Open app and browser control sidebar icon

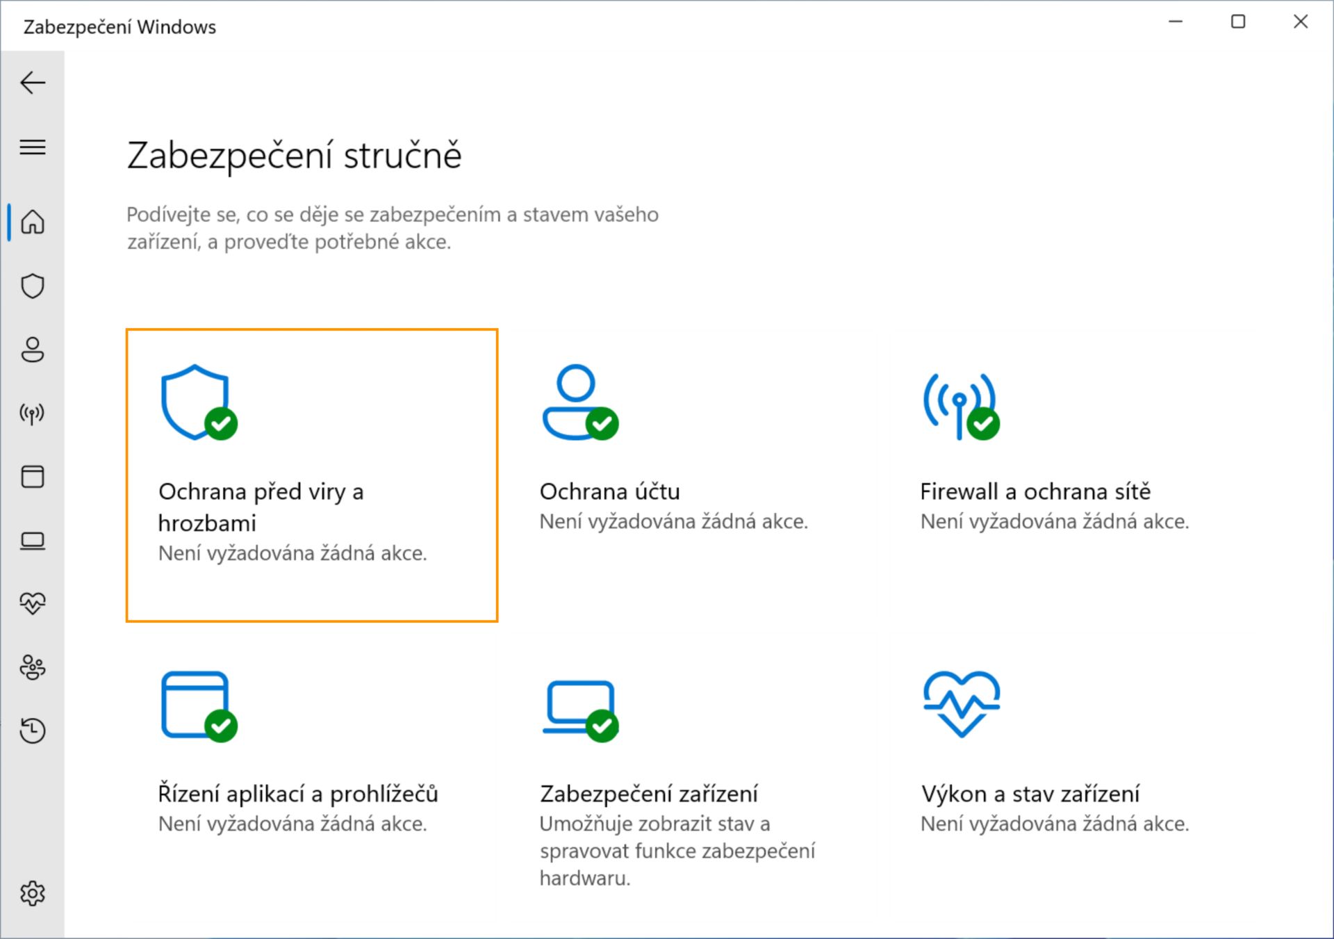(x=33, y=477)
